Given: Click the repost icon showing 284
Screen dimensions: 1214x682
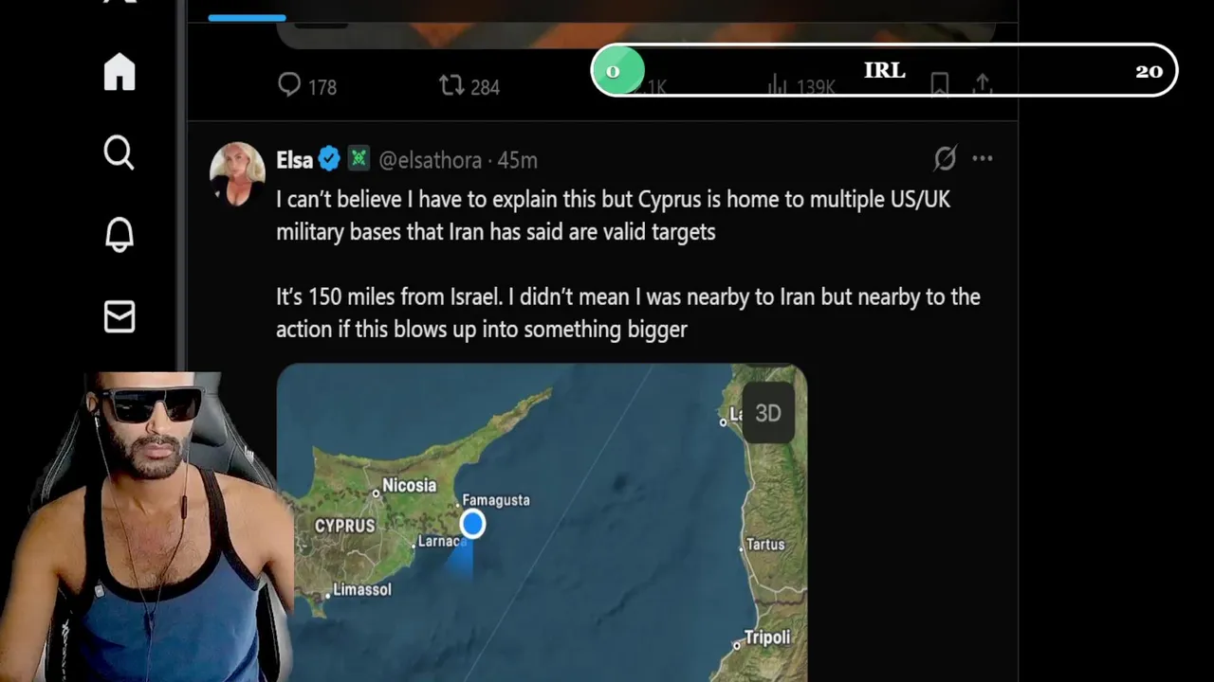Looking at the screenshot, I should point(451,86).
